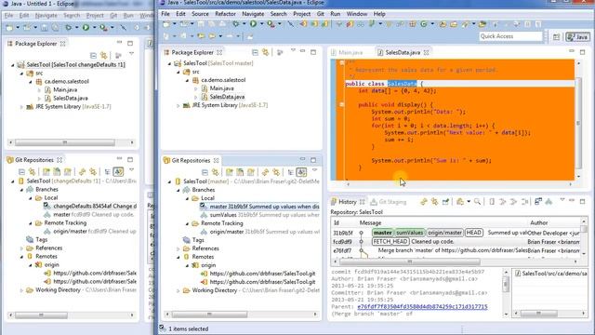Toggle Link with Editor in left window's Package Explorer
The width and height of the screenshot is (595, 335).
(x=103, y=56)
